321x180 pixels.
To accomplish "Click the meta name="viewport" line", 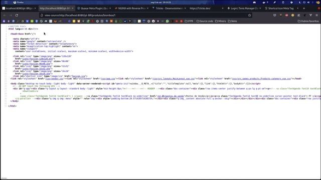I will point(26,49).
